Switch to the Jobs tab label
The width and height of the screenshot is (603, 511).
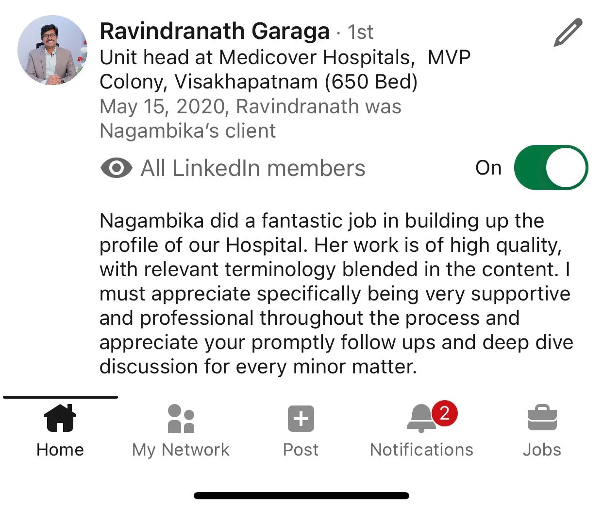(x=542, y=450)
